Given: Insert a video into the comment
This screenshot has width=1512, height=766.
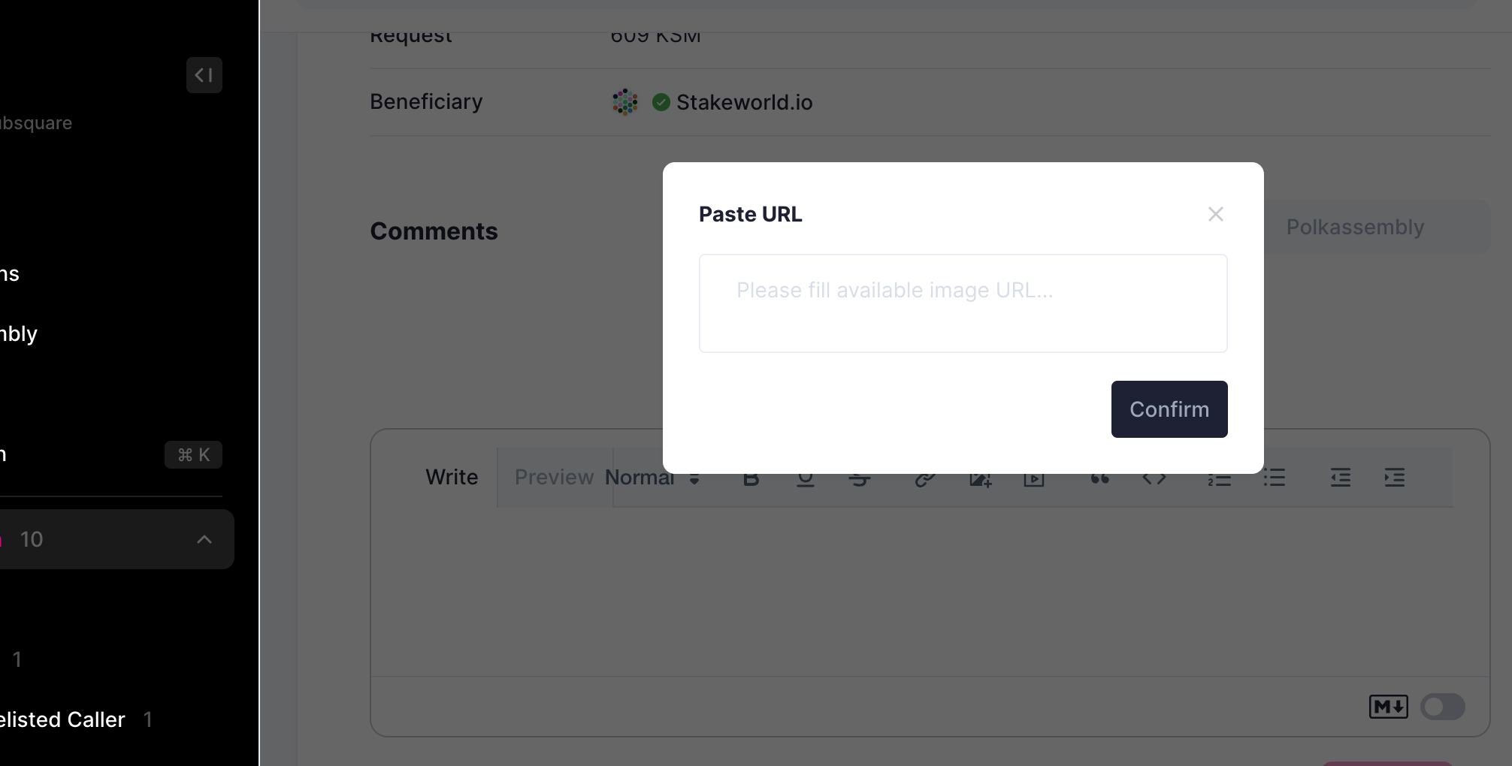Looking at the screenshot, I should tap(1034, 478).
